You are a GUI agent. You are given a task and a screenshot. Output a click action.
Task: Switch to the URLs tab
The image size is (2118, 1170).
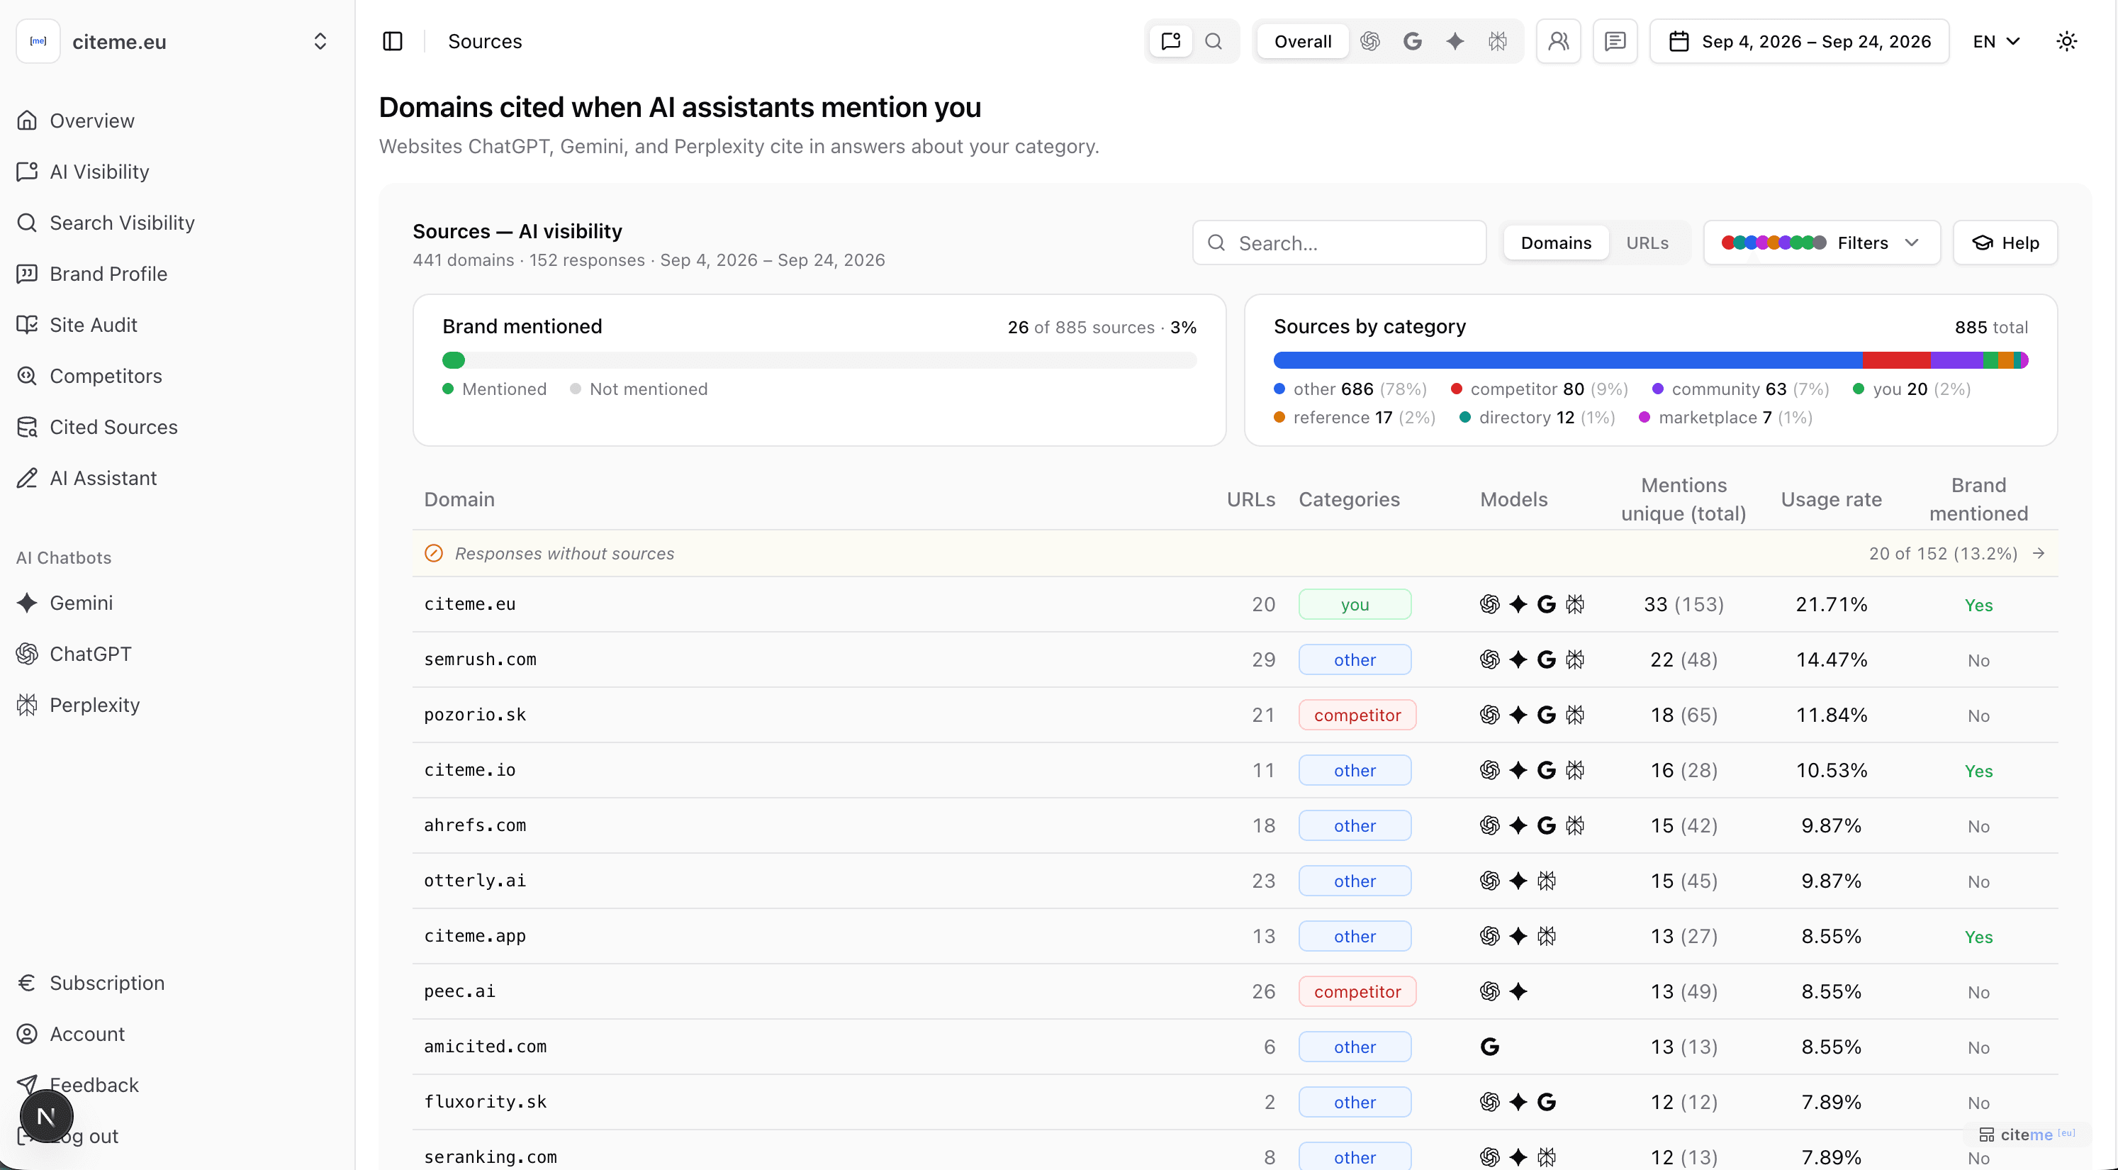click(1647, 243)
